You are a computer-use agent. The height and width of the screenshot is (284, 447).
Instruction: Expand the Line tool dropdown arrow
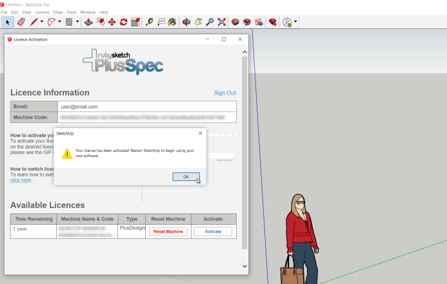(42, 22)
